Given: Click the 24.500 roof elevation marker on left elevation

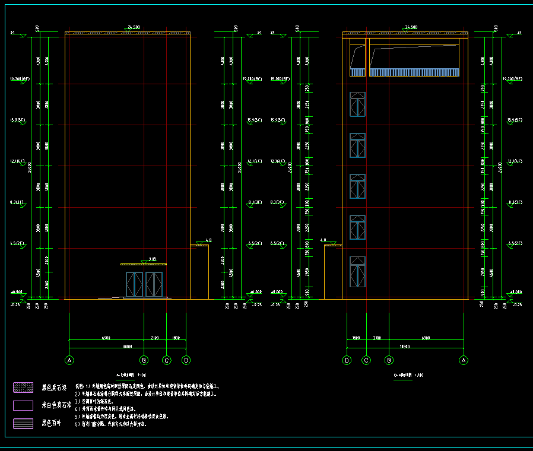Looking at the screenshot, I should click(x=134, y=28).
